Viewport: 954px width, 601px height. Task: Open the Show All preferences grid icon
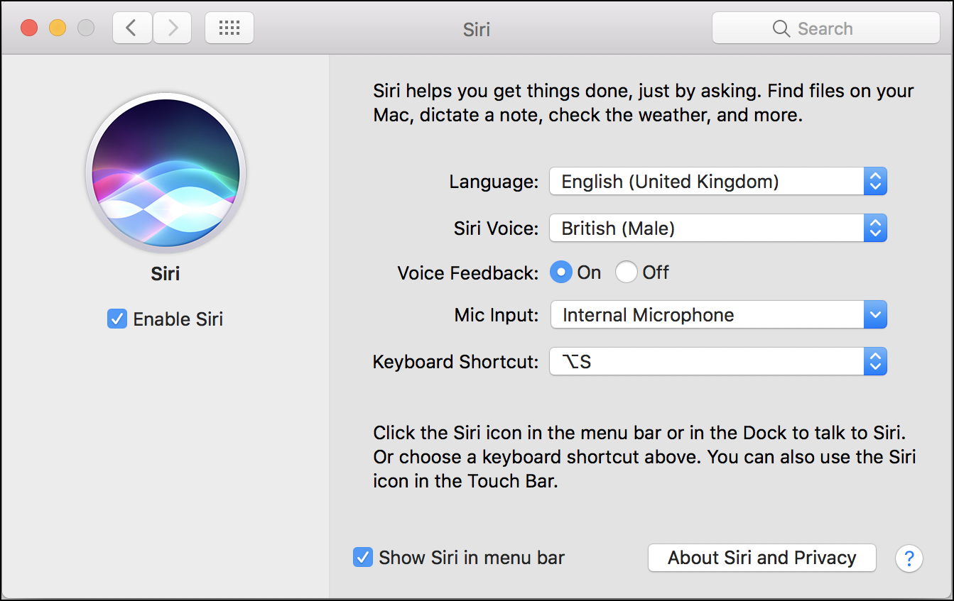tap(229, 28)
